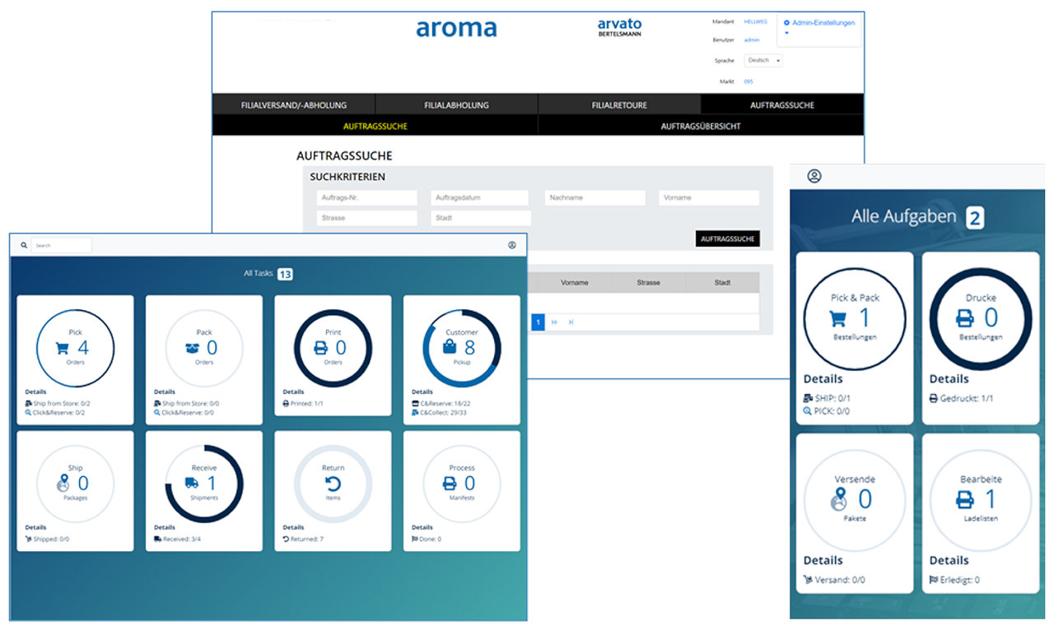Viewport: 1054px width, 630px height.
Task: Focus the Auftrags-Nr. input field
Action: coord(367,197)
